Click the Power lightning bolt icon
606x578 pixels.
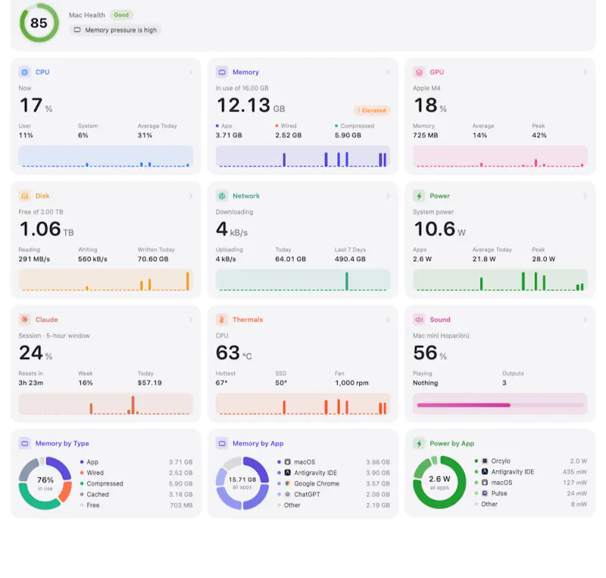click(x=419, y=196)
